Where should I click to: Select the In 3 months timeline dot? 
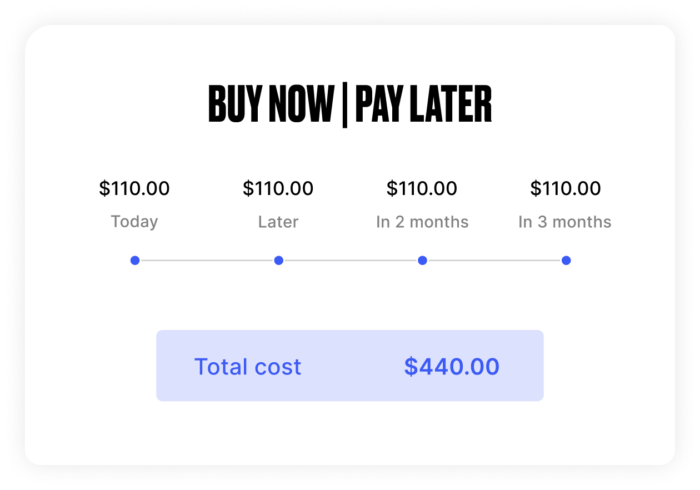pos(566,260)
